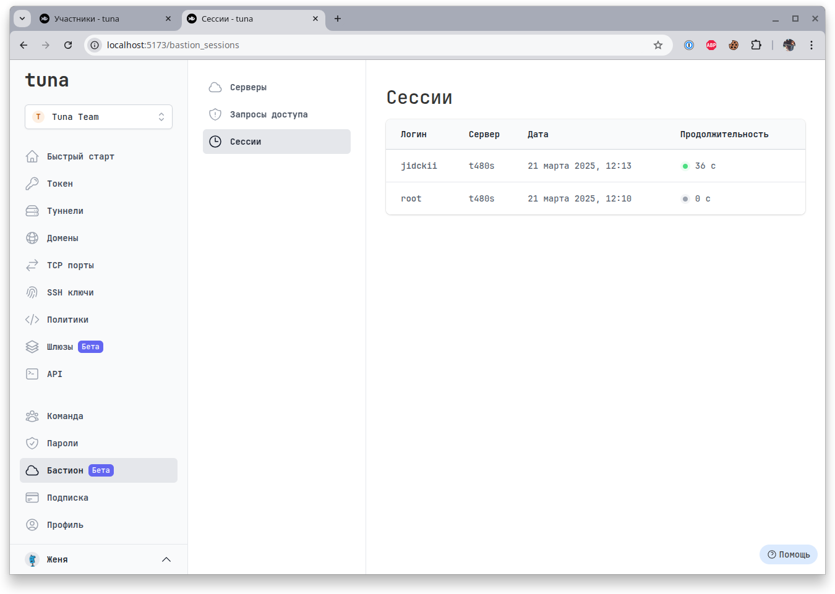
Task: Click the shield icon for Запросы доступа
Action: point(215,114)
